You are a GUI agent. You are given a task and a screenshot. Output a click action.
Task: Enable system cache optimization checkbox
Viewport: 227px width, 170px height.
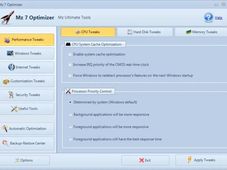[x=70, y=54]
